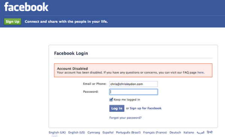Image resolution: width=225 pixels, height=137 pixels.
Task: Select Español language
Action: pyautogui.click(x=108, y=133)
